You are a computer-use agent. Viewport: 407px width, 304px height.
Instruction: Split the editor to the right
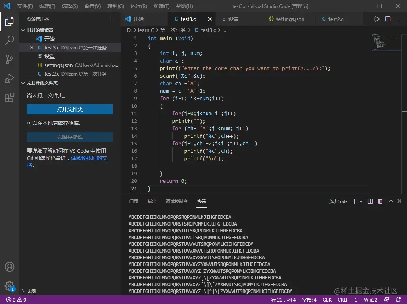pos(388,19)
